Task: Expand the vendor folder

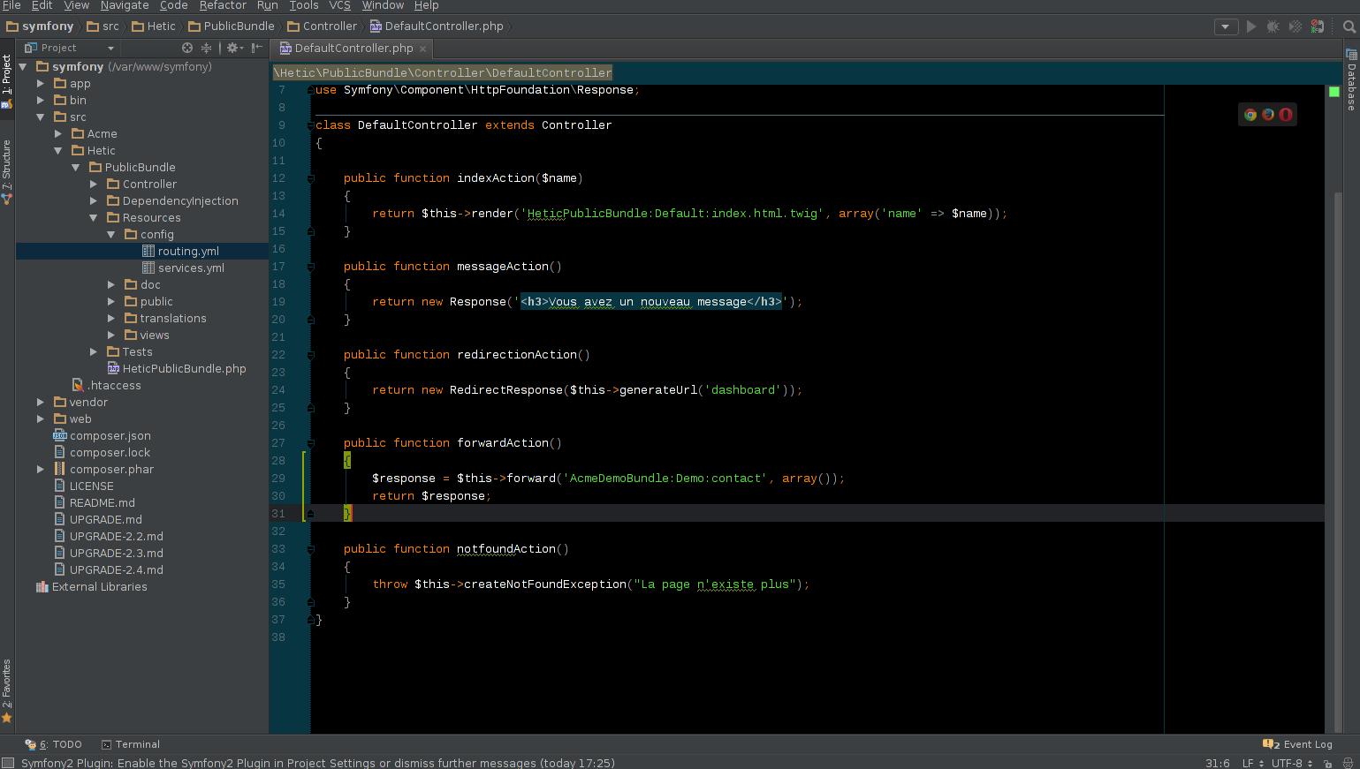Action: (41, 403)
